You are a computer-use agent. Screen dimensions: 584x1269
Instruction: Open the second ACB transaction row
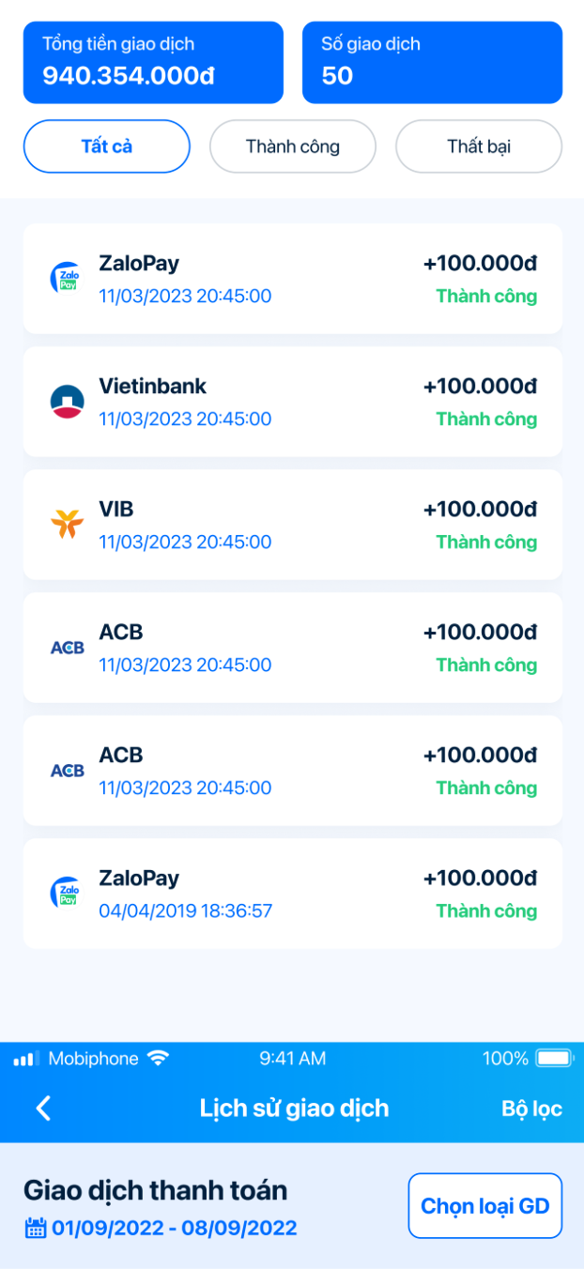tap(293, 771)
